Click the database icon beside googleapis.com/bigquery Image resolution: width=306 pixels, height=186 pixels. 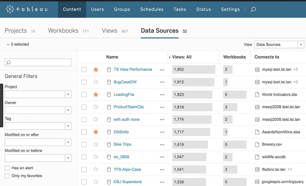pos(257,182)
